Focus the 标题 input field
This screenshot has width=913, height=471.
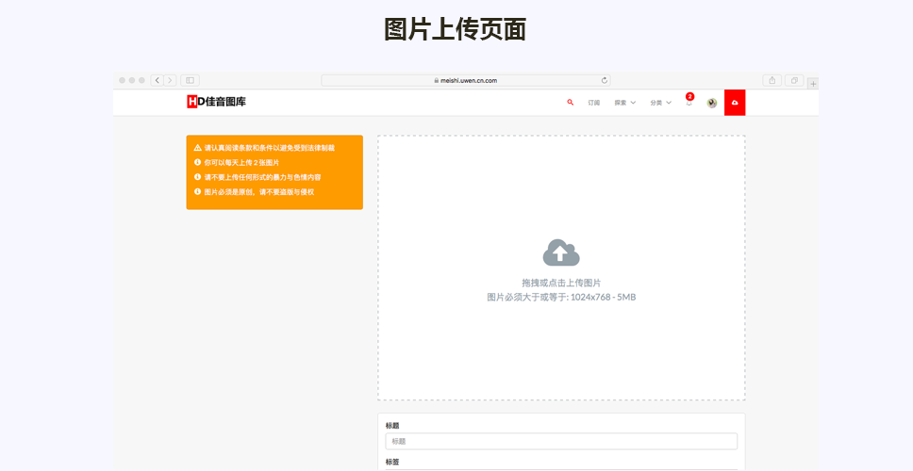pyautogui.click(x=561, y=441)
